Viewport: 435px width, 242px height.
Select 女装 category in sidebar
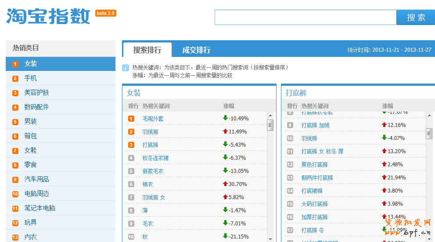[x=61, y=64]
